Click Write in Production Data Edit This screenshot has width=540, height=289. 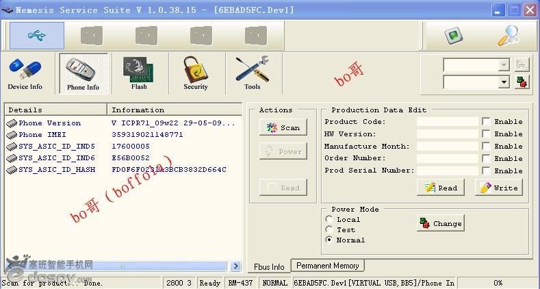(x=499, y=188)
